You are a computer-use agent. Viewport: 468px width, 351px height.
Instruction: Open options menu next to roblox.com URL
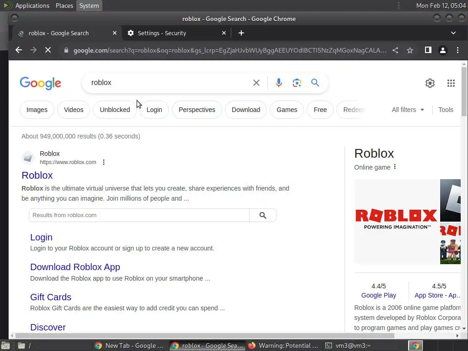pyautogui.click(x=104, y=162)
